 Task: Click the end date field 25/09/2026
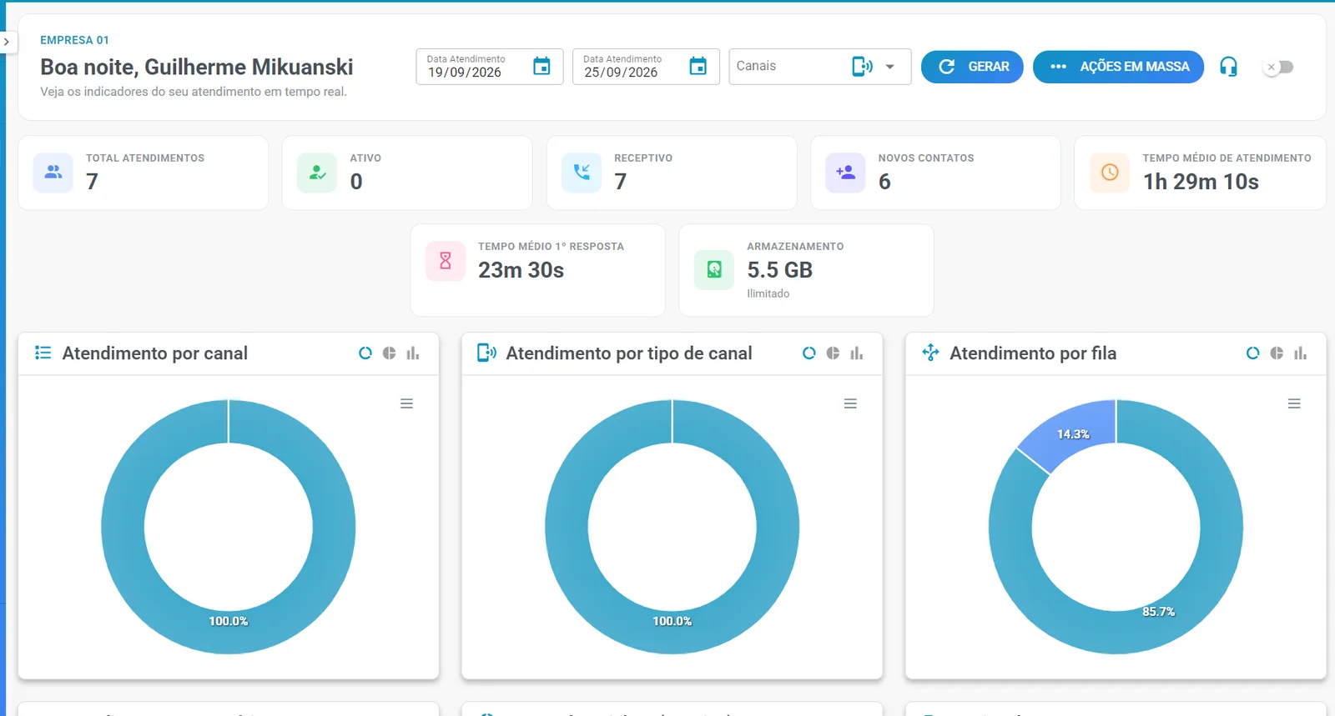[x=646, y=67]
